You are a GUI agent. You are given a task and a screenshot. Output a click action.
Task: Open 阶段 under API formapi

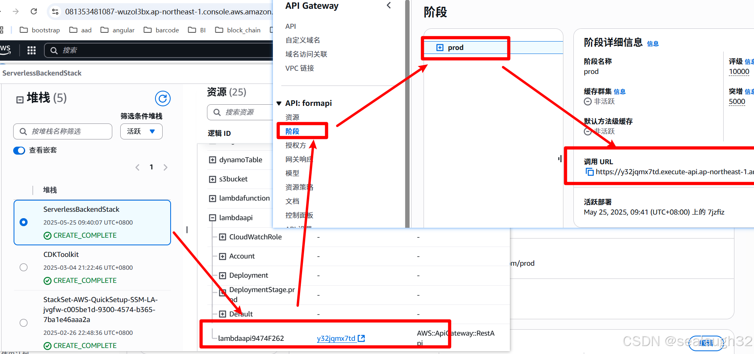click(292, 131)
